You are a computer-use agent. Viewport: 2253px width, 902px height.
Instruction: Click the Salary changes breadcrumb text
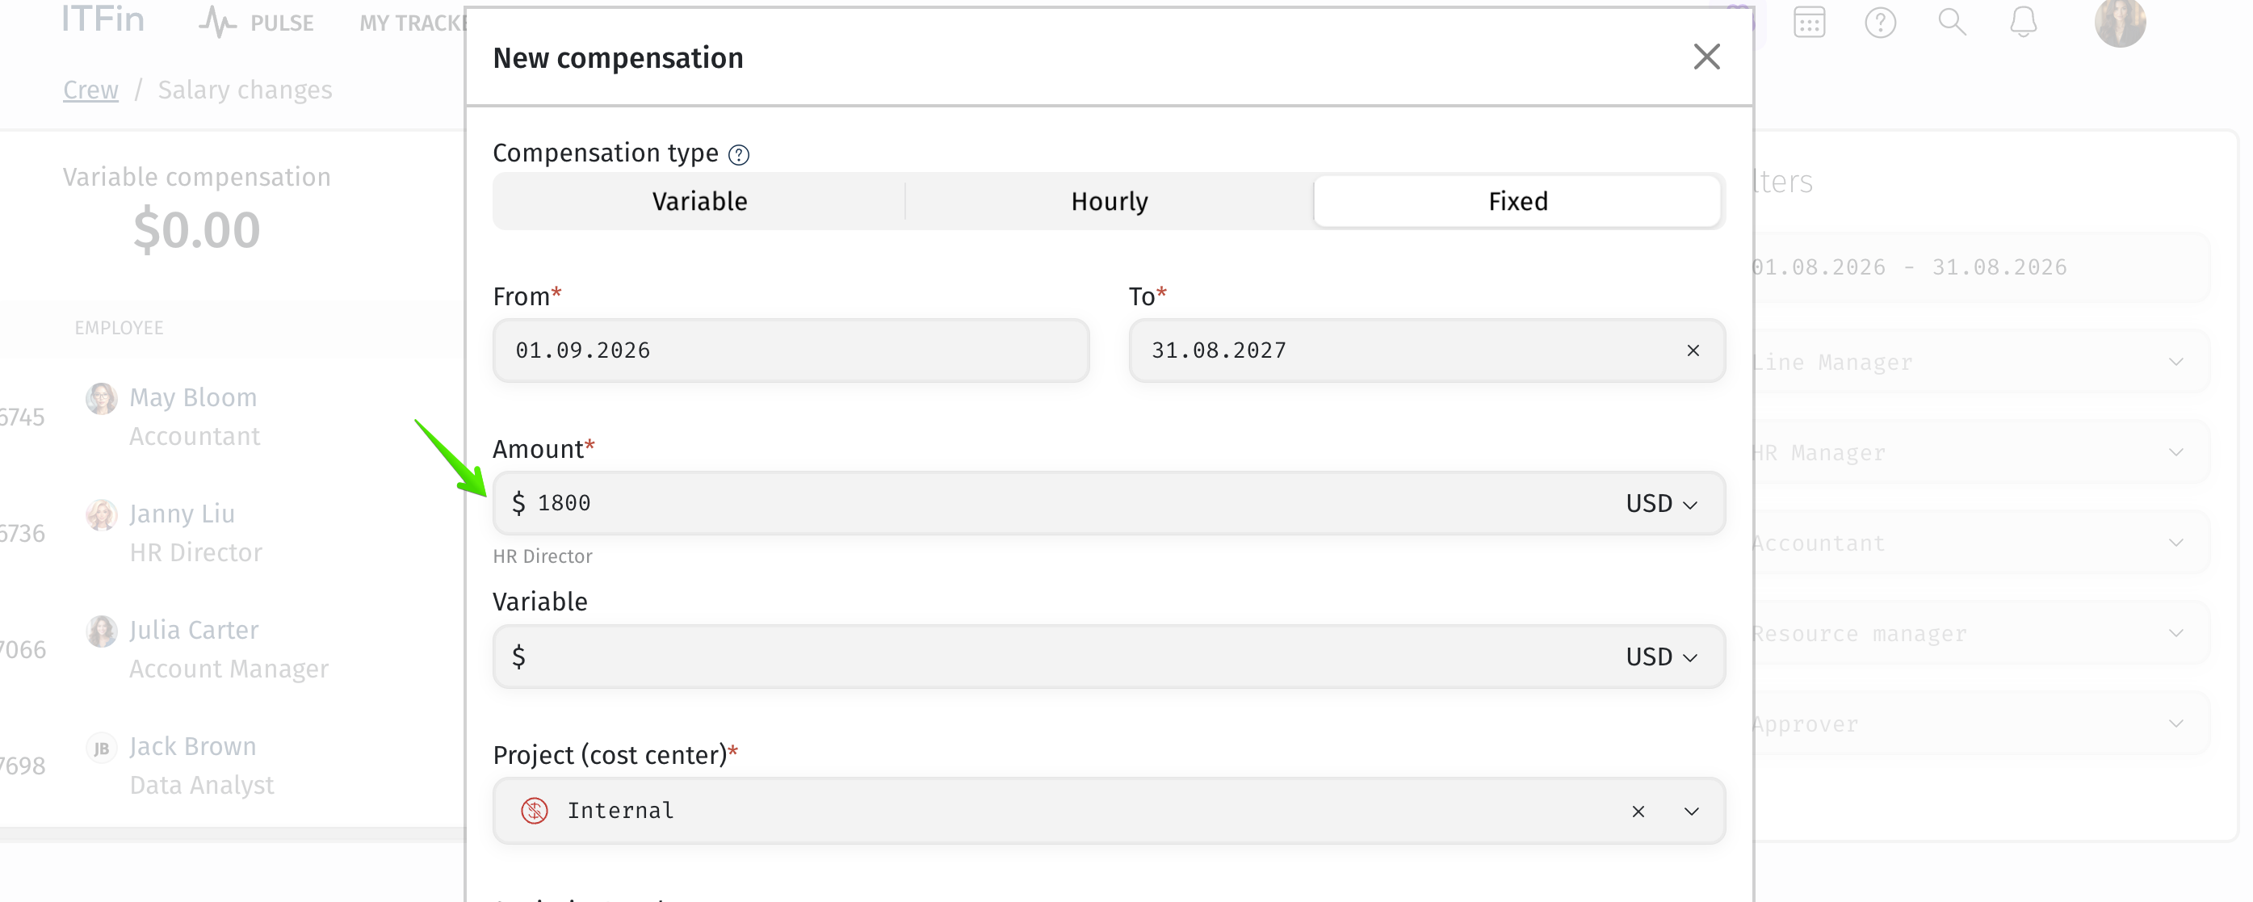[x=245, y=90]
